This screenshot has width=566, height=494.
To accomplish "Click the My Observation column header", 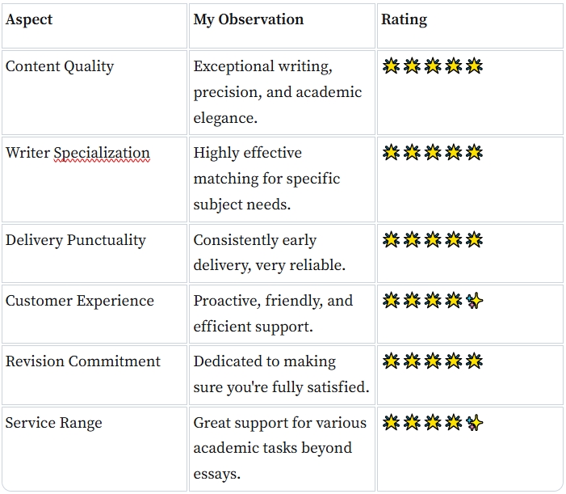I will 249,19.
